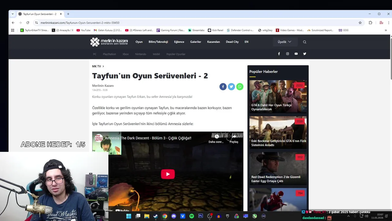
Task: Open the Oyun menu item
Action: coord(139,42)
